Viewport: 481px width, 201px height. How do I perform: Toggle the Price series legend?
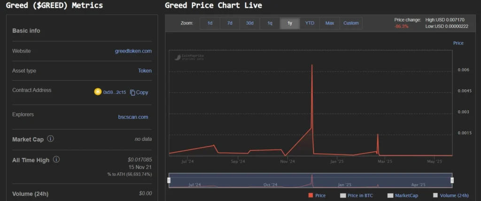point(317,195)
